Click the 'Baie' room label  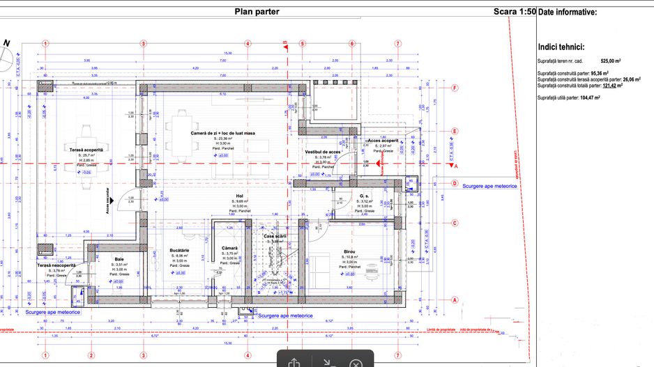119,259
